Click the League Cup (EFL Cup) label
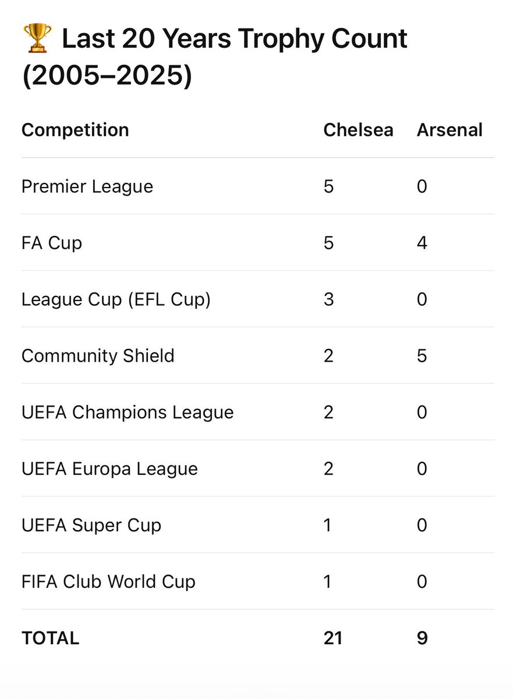 pos(116,299)
